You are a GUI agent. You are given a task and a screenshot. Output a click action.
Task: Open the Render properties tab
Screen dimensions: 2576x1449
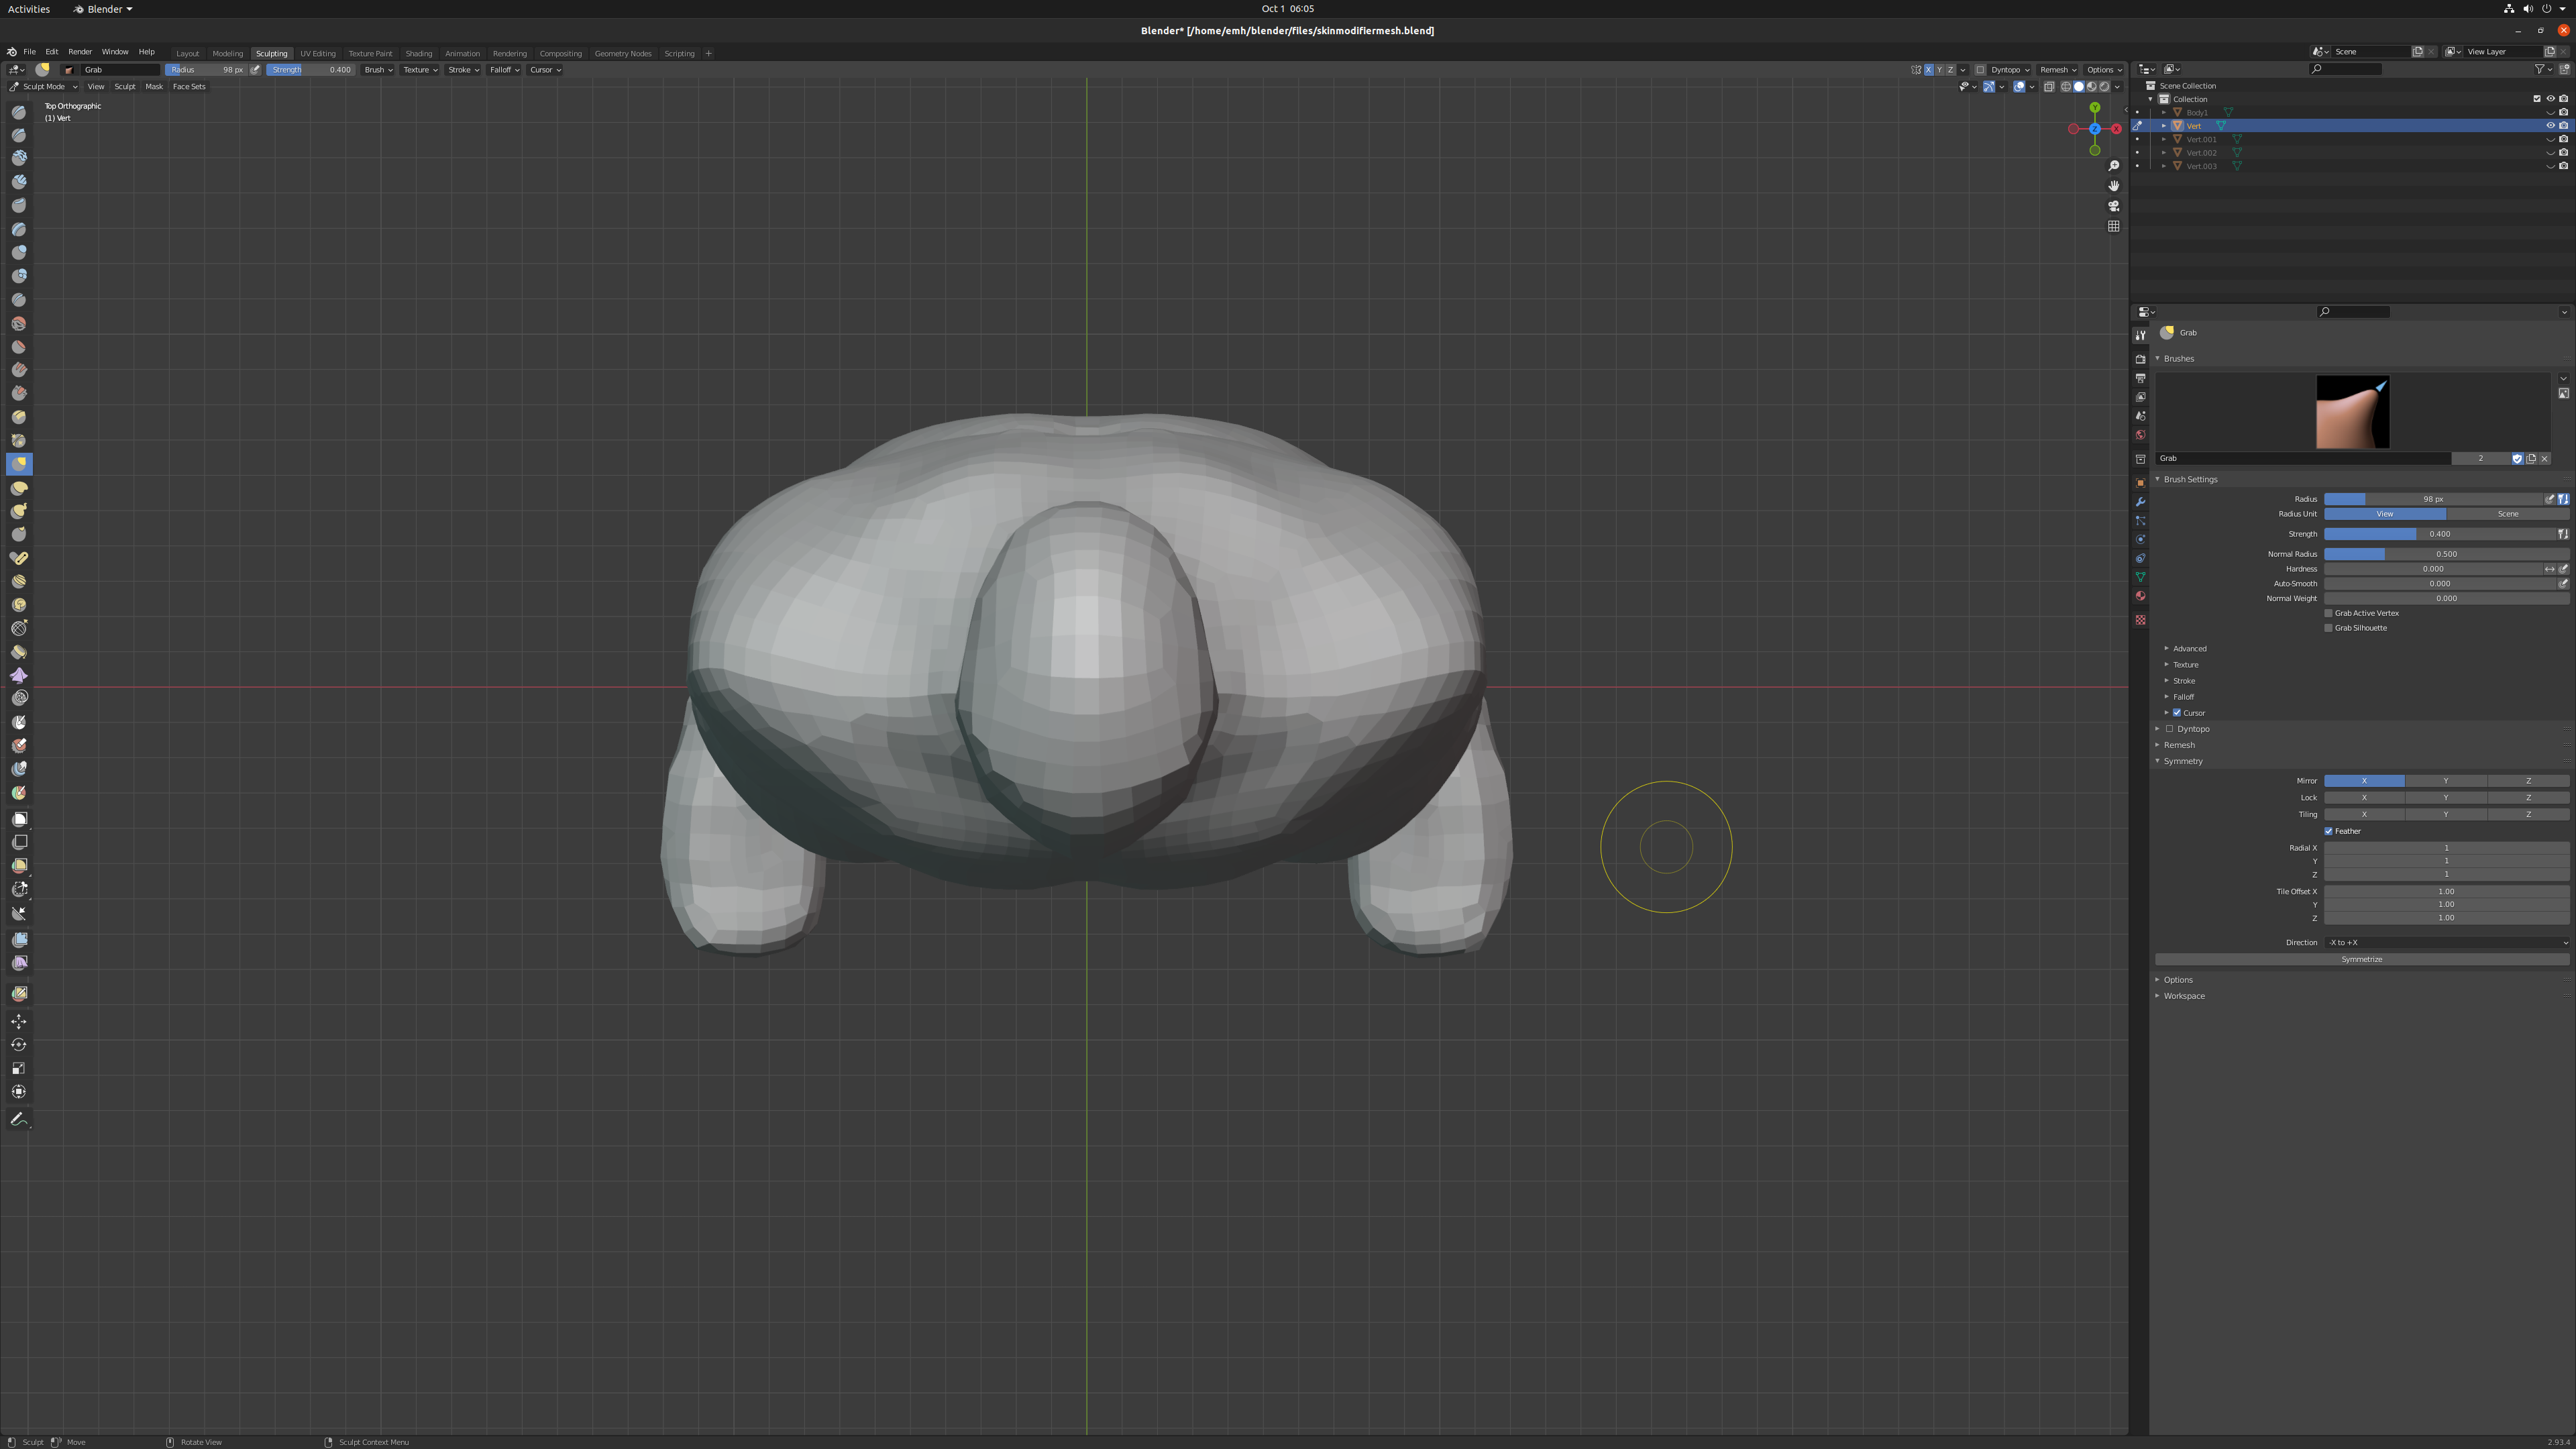click(x=2140, y=359)
